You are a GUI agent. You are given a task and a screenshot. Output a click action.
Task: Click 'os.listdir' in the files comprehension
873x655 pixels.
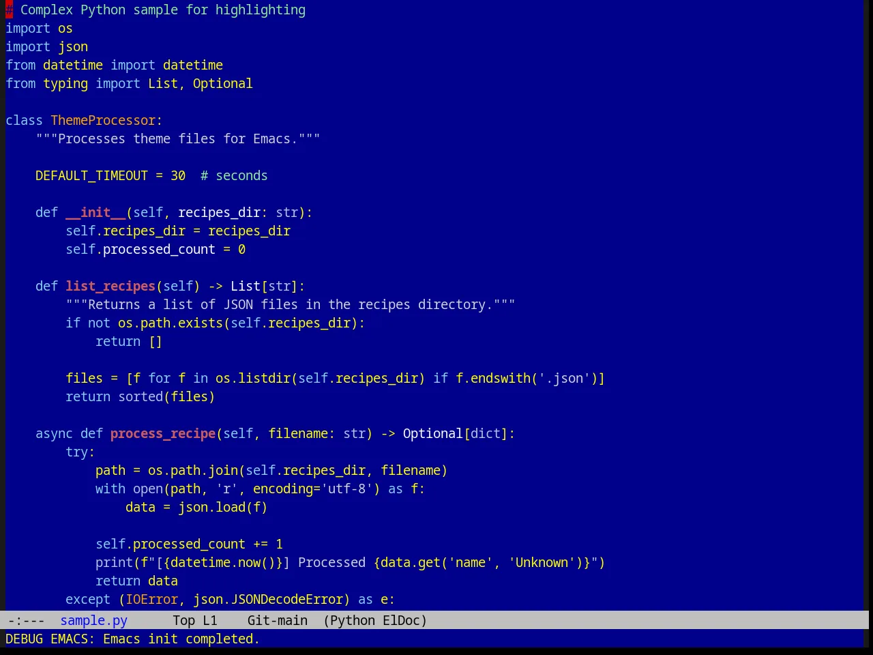(x=253, y=378)
